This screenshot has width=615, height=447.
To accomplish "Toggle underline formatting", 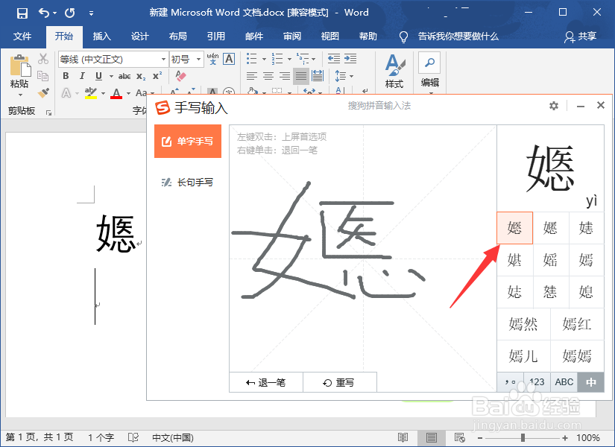I will point(98,75).
